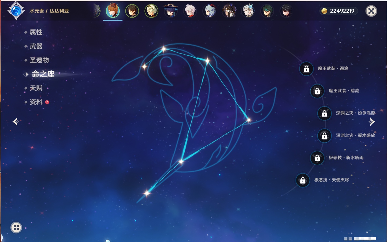Click the 深渊之灾·纷争涡源 label
The image size is (387, 242).
point(356,113)
